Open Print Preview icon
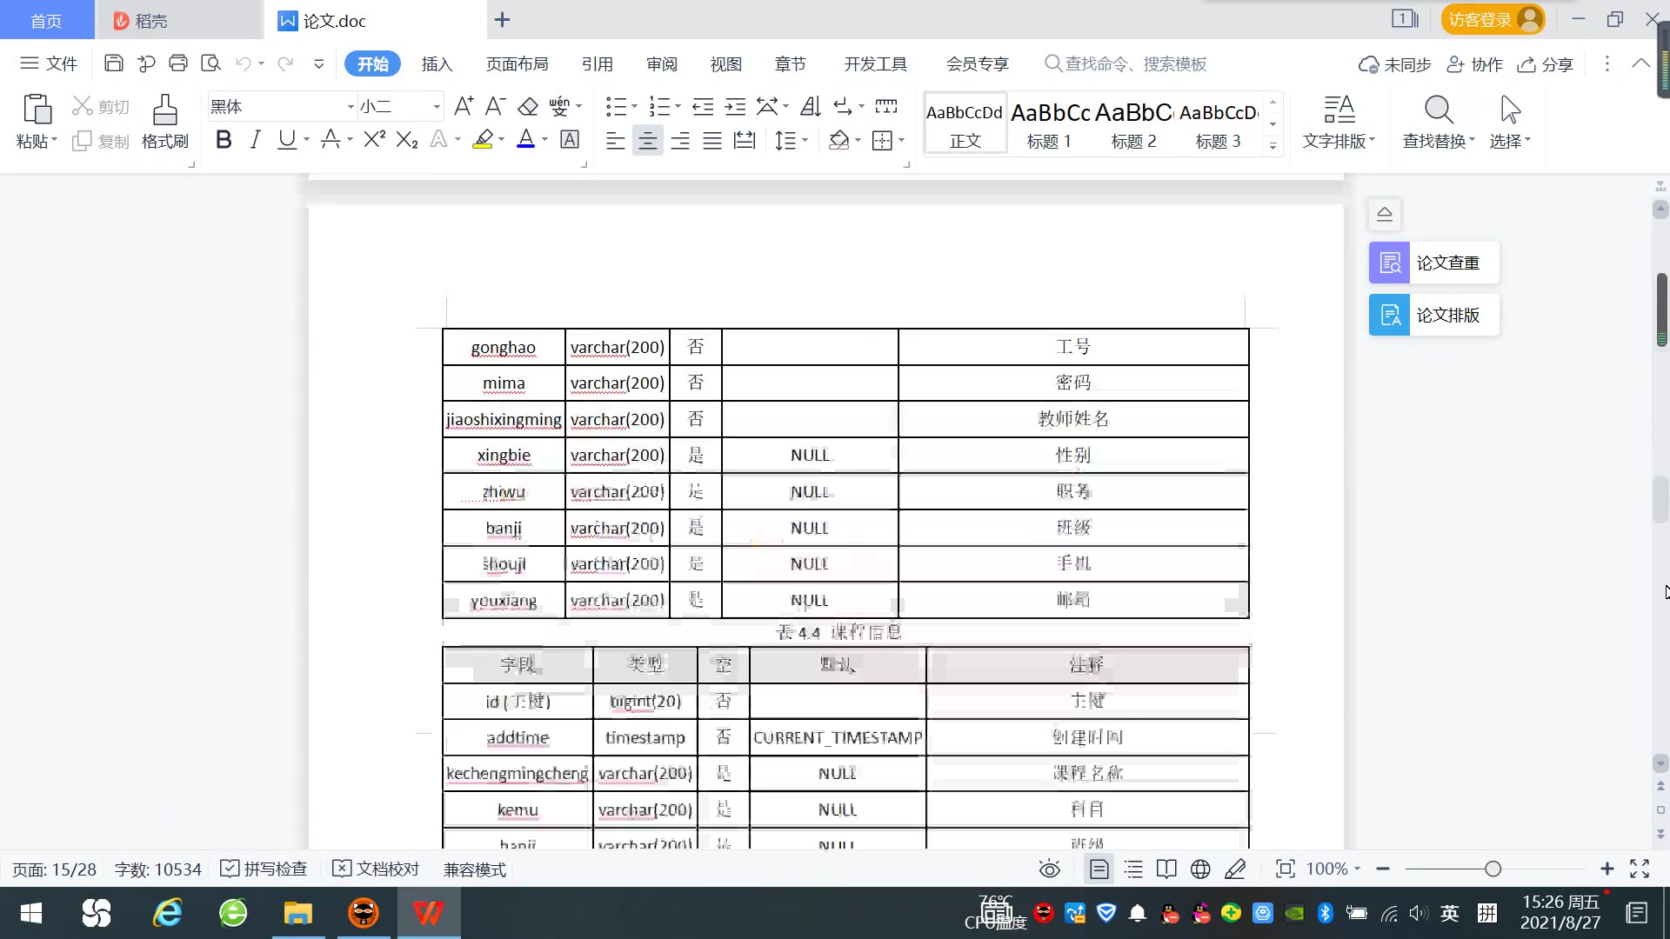 pos(210,63)
